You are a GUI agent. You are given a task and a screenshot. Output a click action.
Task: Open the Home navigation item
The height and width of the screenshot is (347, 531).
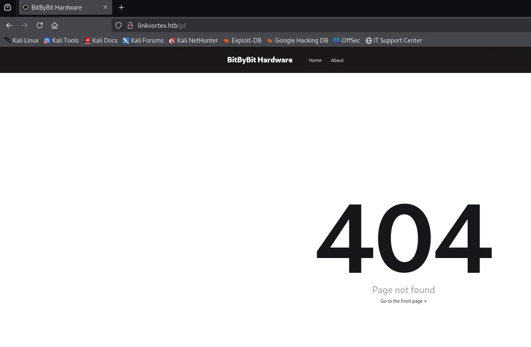[315, 60]
